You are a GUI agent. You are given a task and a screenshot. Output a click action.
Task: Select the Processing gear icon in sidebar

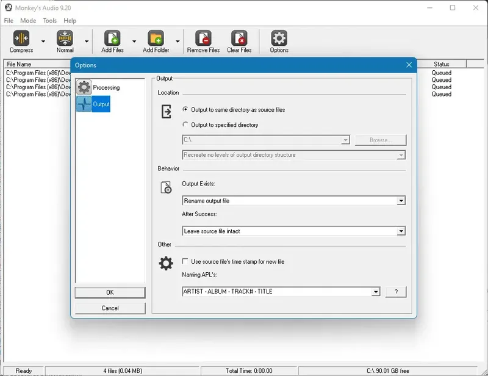click(84, 87)
